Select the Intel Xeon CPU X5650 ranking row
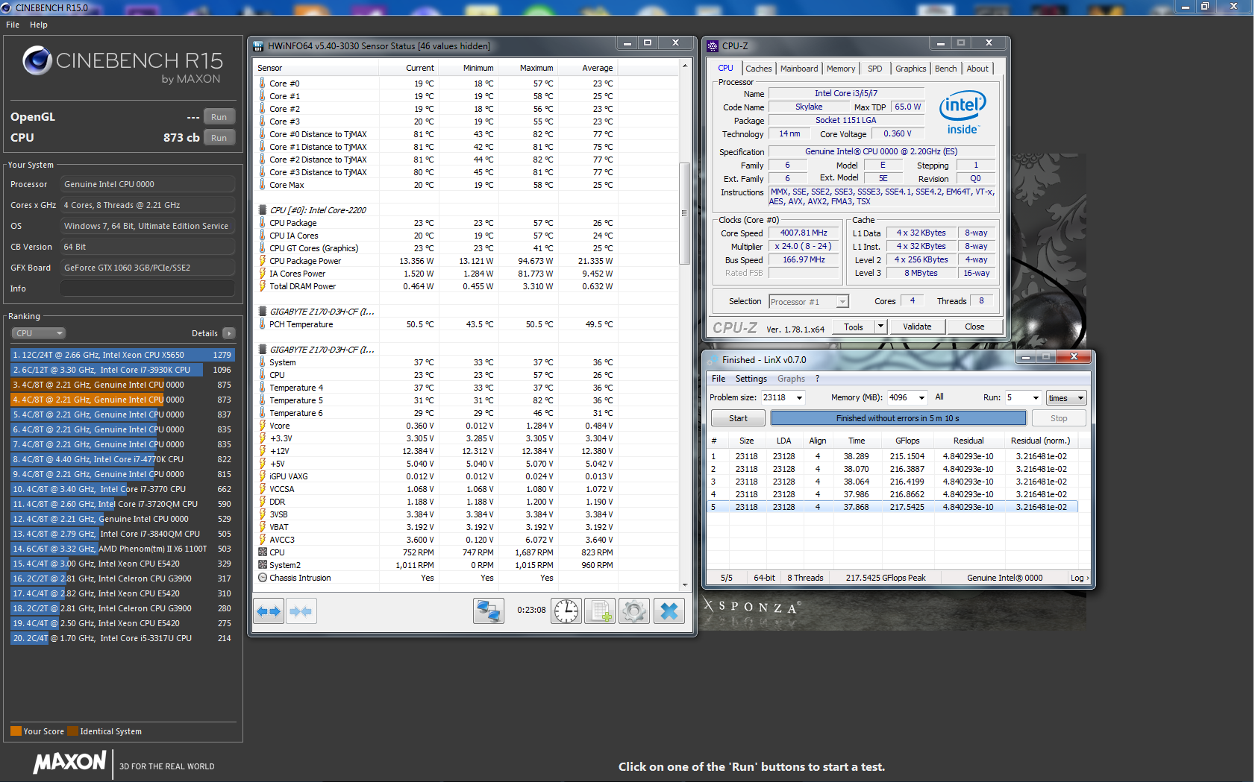The image size is (1255, 782). pos(122,355)
